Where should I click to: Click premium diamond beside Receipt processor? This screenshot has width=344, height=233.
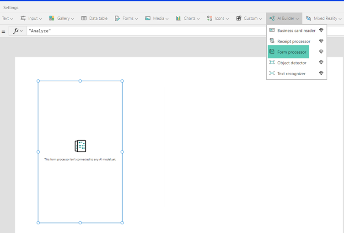(x=321, y=41)
